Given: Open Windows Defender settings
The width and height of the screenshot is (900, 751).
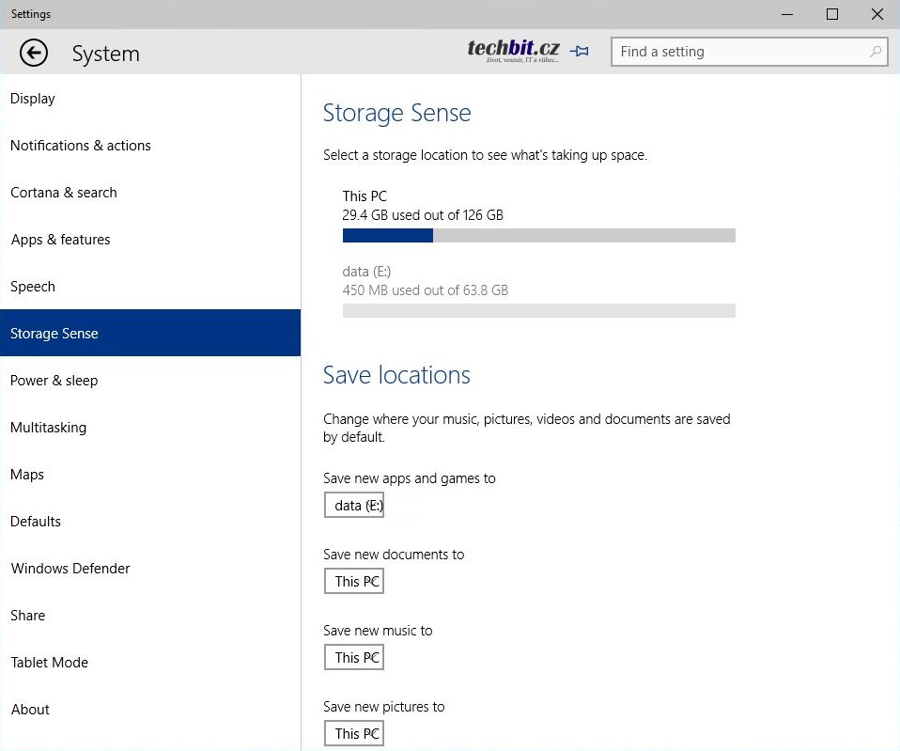Looking at the screenshot, I should click(x=70, y=569).
